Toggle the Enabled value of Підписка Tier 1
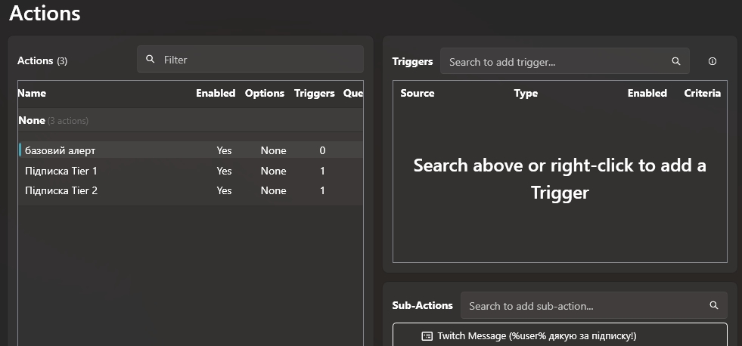This screenshot has width=742, height=346. tap(224, 171)
